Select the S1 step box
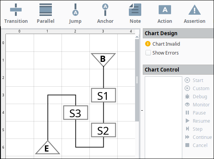 (x=103, y=95)
